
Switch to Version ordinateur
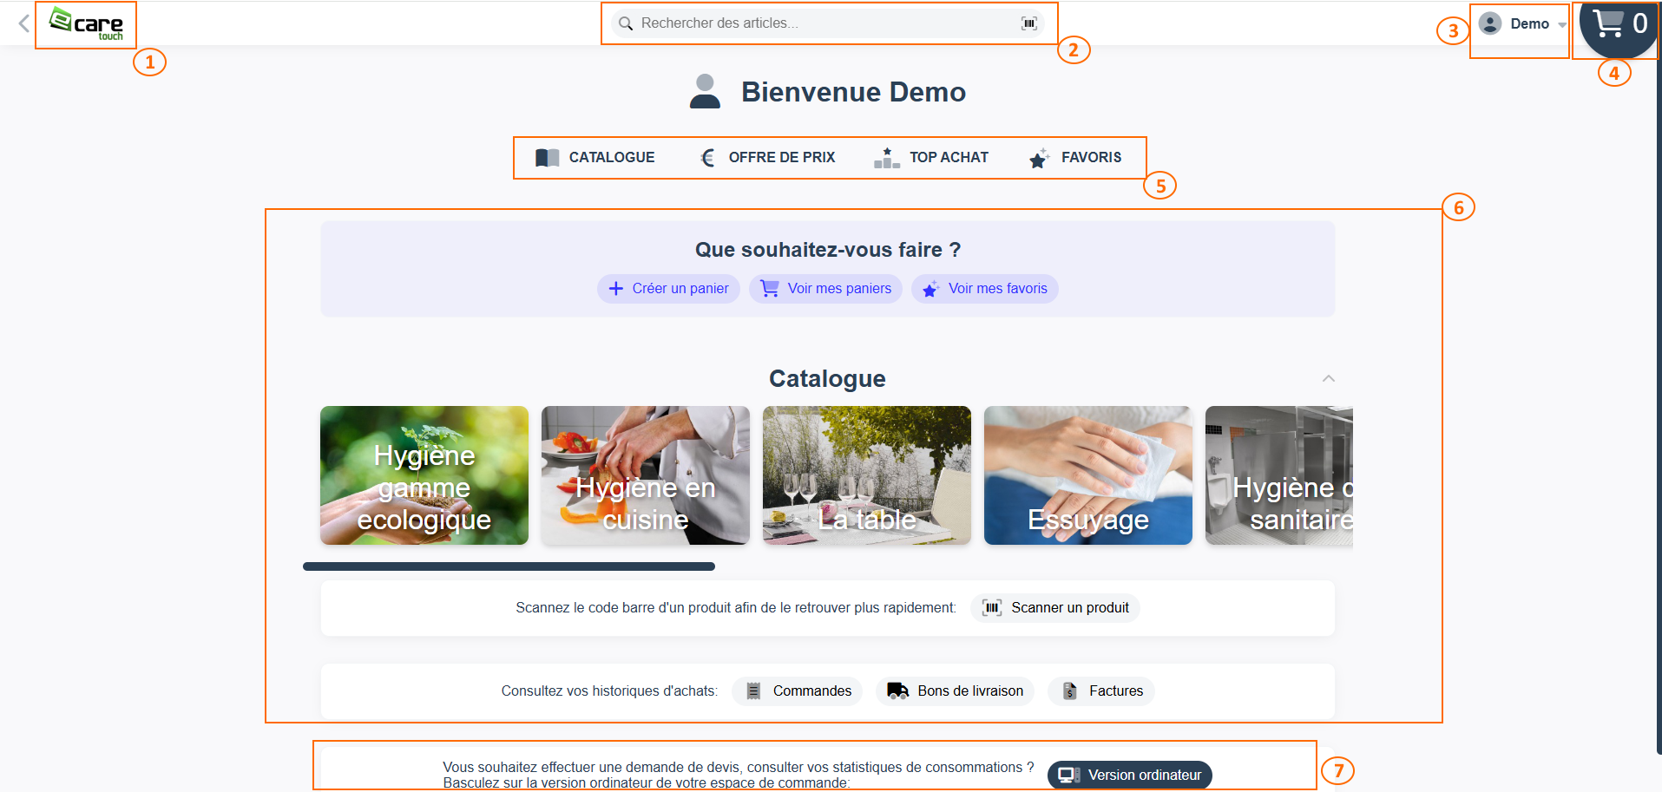click(x=1129, y=775)
